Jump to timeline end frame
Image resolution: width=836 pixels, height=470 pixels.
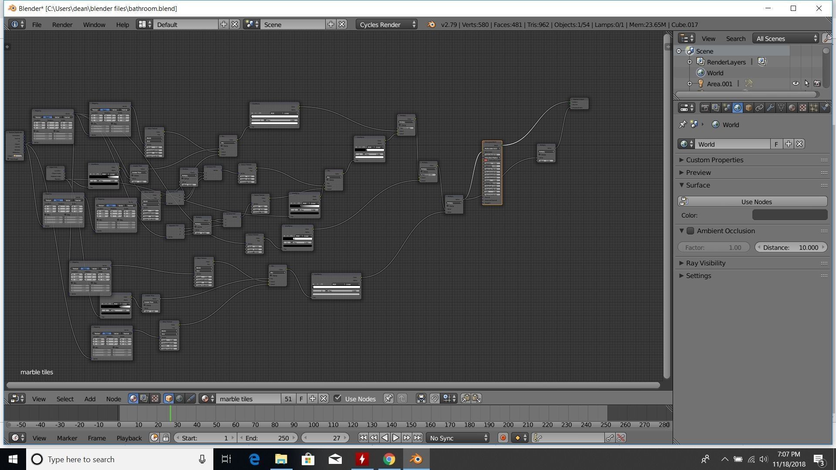[x=418, y=438]
